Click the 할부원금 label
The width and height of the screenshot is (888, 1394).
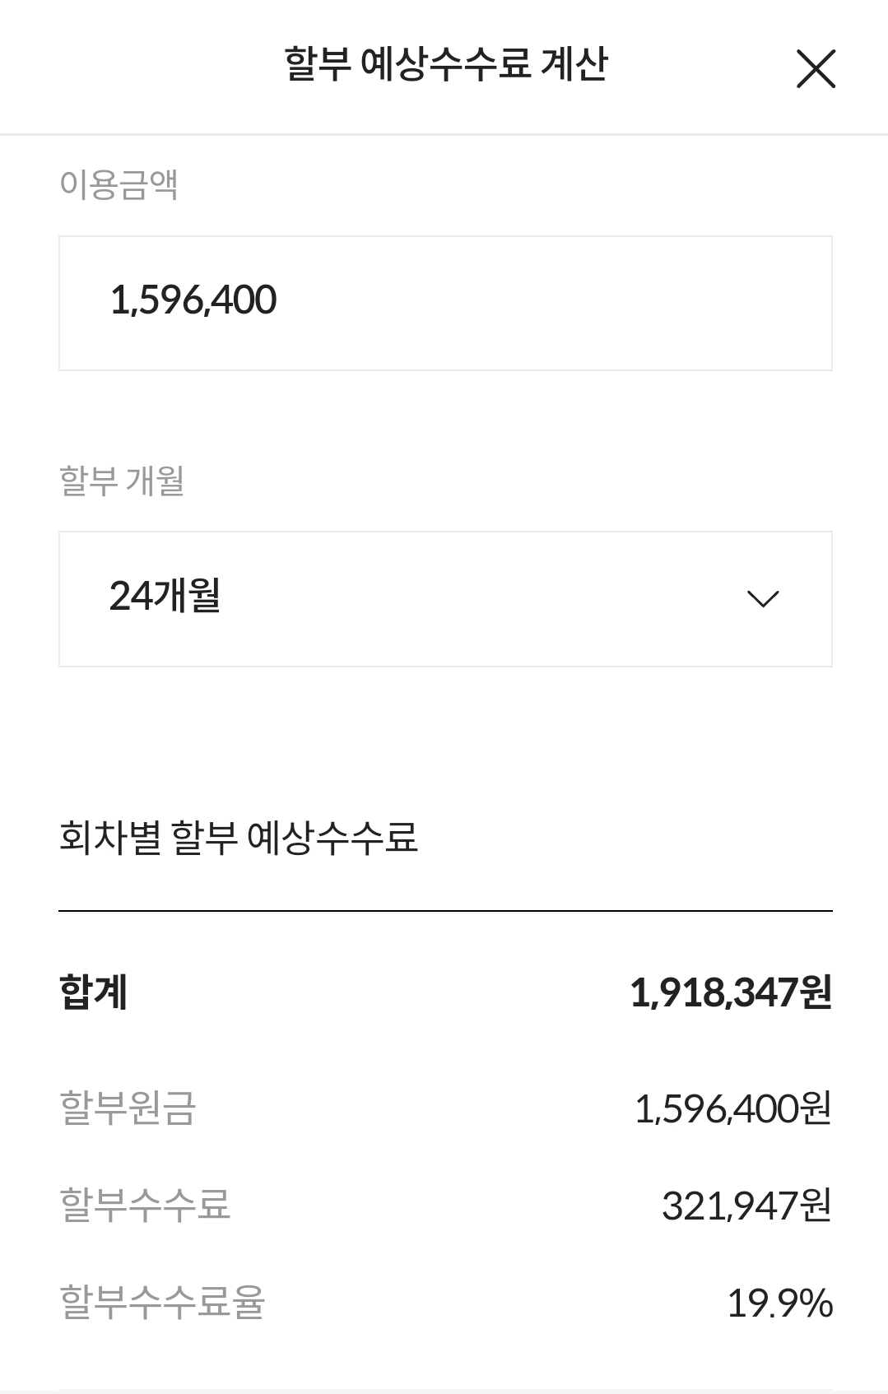pos(128,1108)
